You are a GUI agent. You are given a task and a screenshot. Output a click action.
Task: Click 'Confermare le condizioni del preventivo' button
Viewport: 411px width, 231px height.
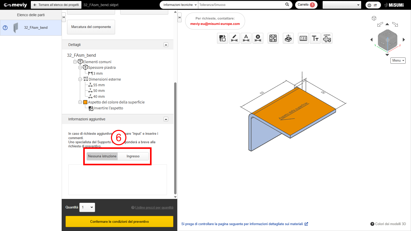point(119,222)
